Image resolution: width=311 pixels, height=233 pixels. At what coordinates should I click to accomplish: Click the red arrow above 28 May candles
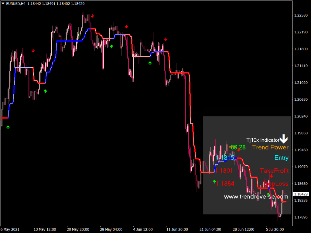126,26
